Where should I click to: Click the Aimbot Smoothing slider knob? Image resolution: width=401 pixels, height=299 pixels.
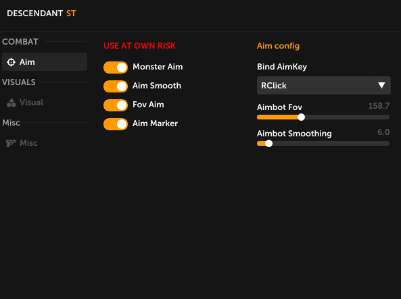pos(268,144)
